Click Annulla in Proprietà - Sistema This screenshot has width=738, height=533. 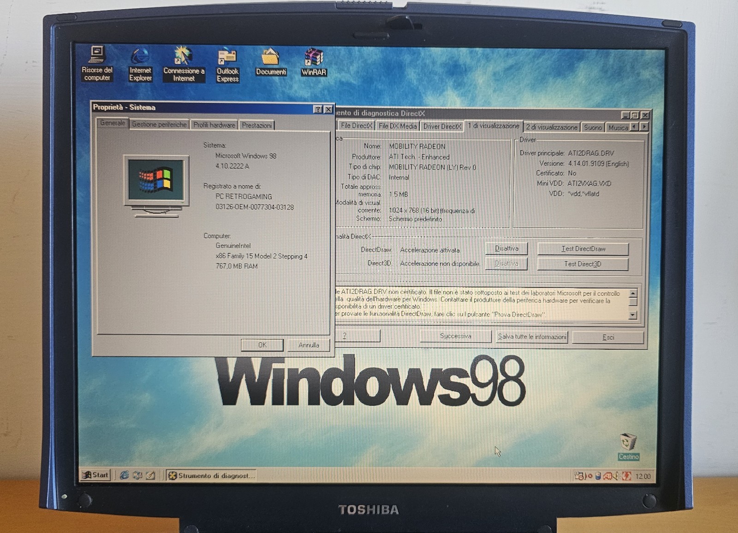tap(309, 345)
